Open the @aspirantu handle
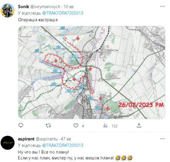This screenshot has height=162, width=170. point(47,139)
